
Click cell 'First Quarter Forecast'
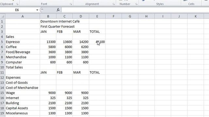pyautogui.click(x=57, y=27)
